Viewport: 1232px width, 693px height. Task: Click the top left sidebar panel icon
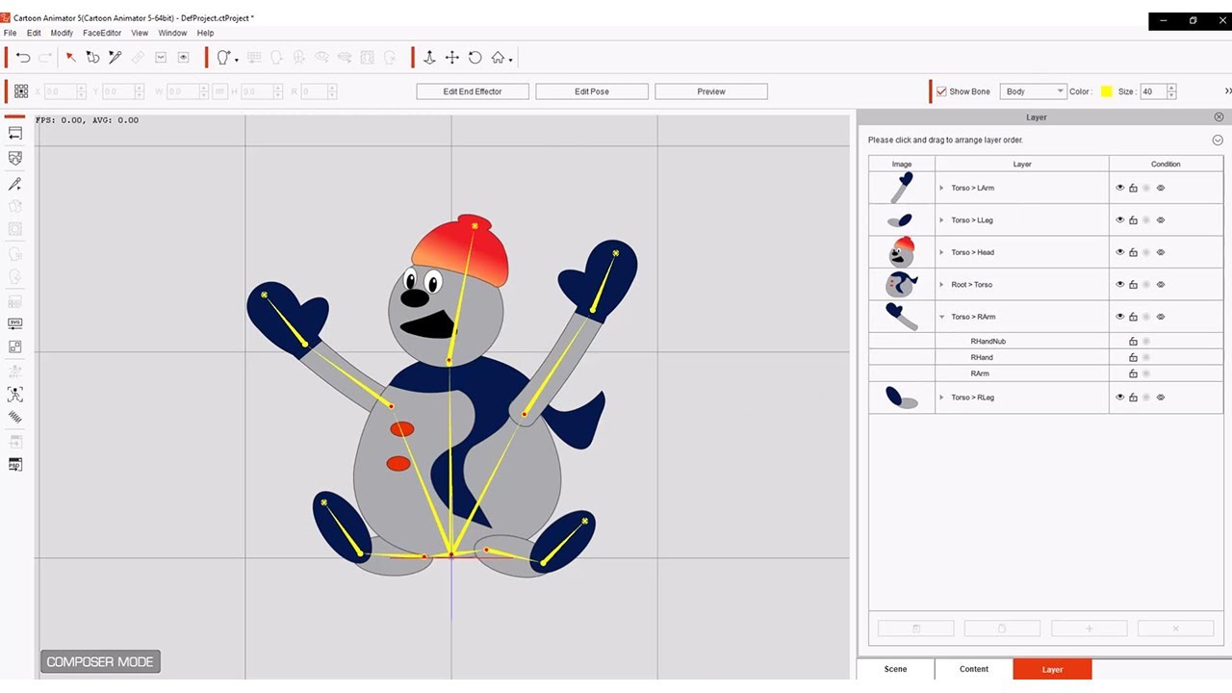pos(14,134)
